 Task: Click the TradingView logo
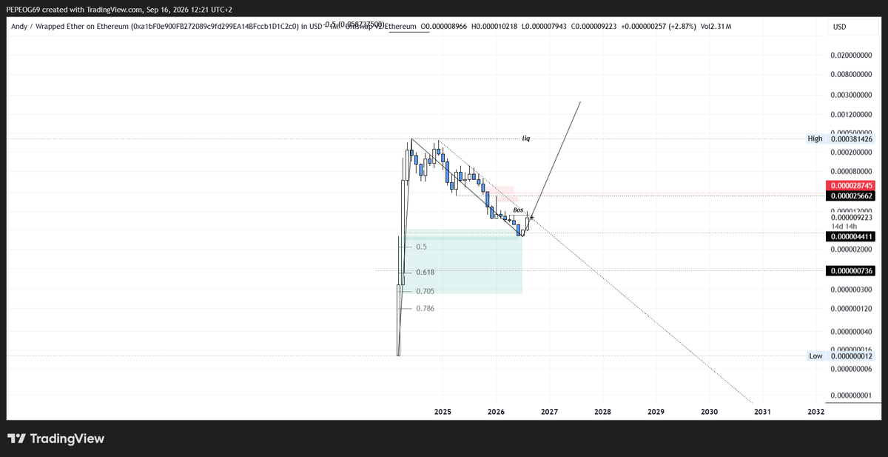click(x=56, y=438)
